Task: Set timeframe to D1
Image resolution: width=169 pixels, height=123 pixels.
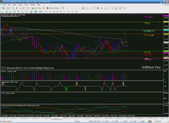Action: pyautogui.click(x=69, y=12)
